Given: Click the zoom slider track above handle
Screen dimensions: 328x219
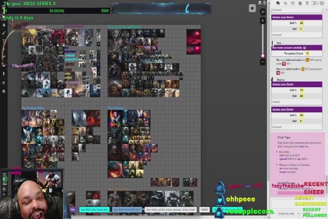Looking at the screenshot, I should click(x=263, y=39).
